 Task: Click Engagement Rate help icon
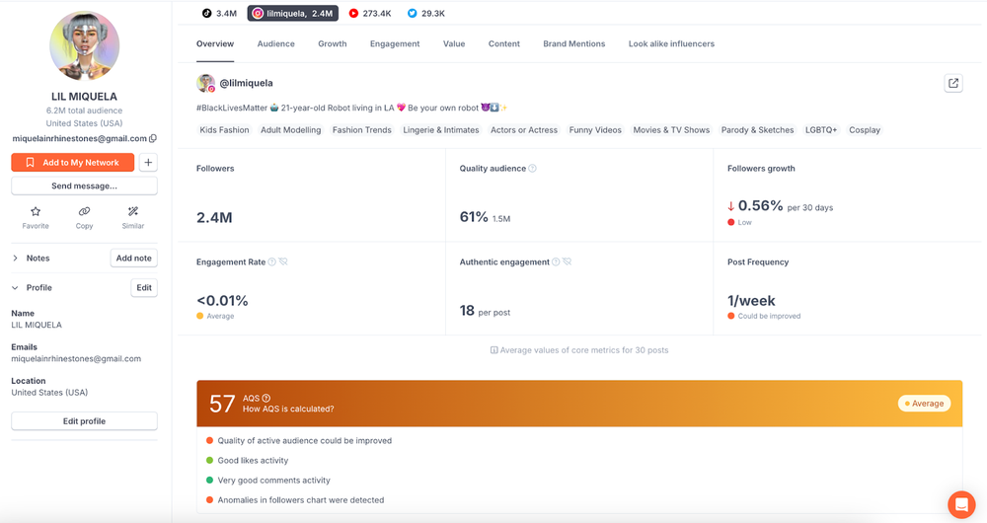click(272, 261)
